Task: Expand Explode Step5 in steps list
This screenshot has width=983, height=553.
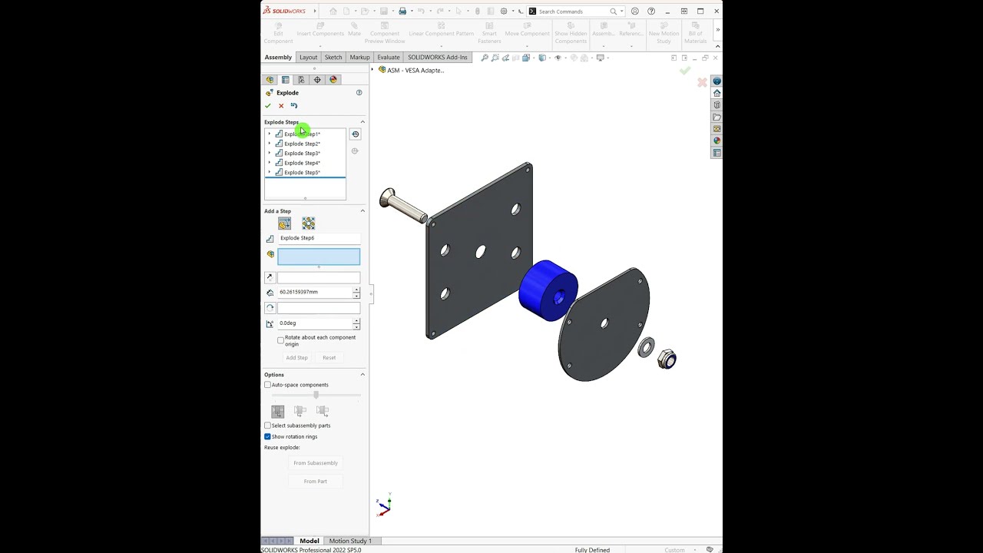Action: [270, 173]
